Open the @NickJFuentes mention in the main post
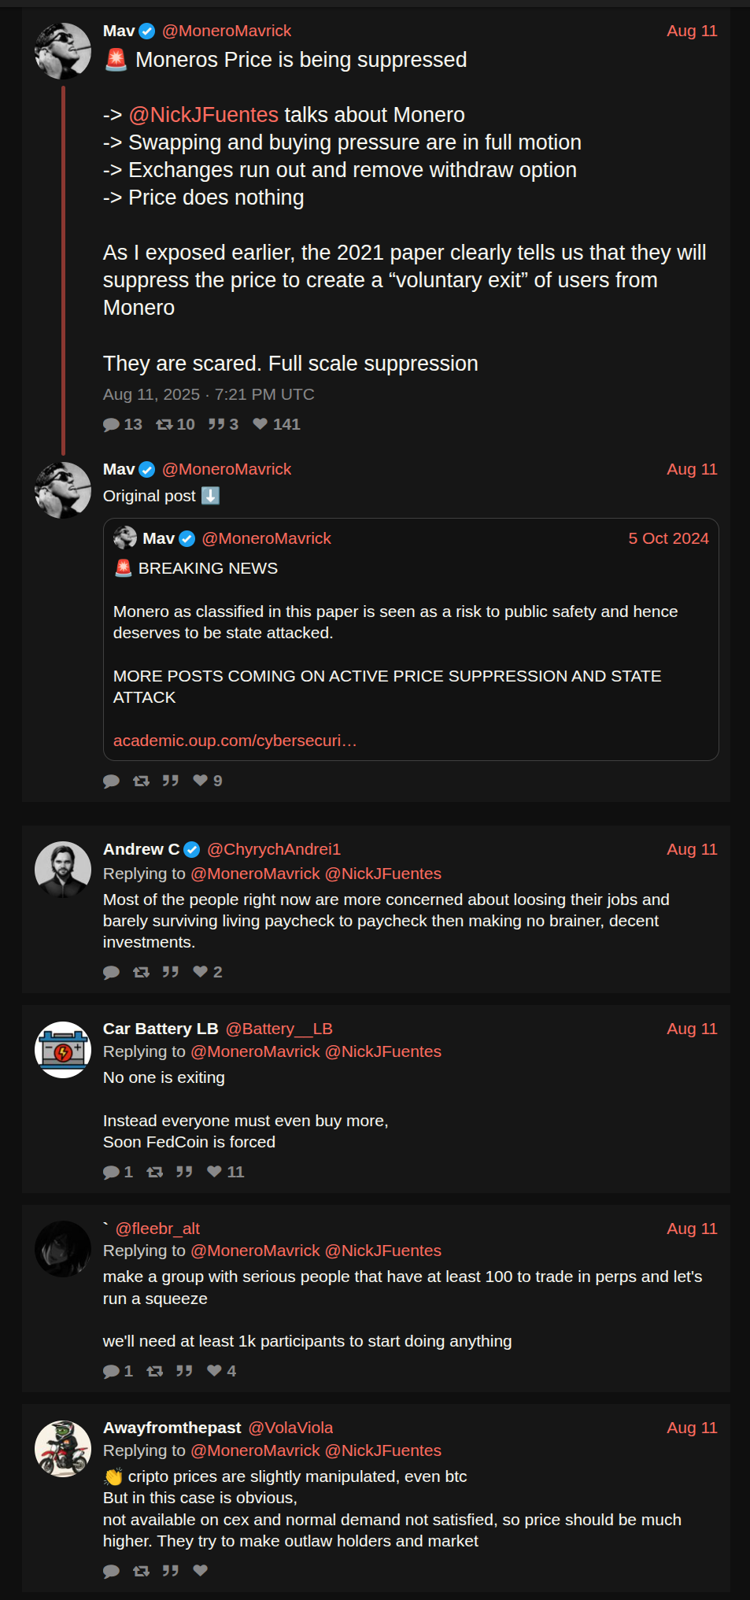The width and height of the screenshot is (750, 1600). tap(203, 115)
